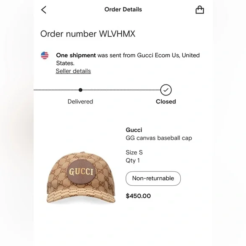Select the Size S text
This screenshot has width=246, height=246.
134,153
